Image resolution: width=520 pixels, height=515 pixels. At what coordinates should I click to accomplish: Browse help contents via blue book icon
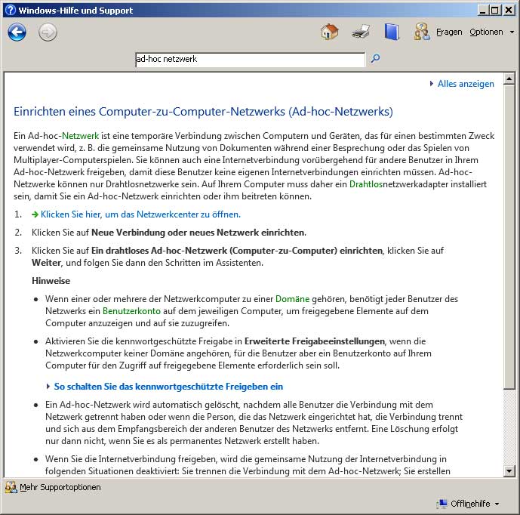coord(392,32)
